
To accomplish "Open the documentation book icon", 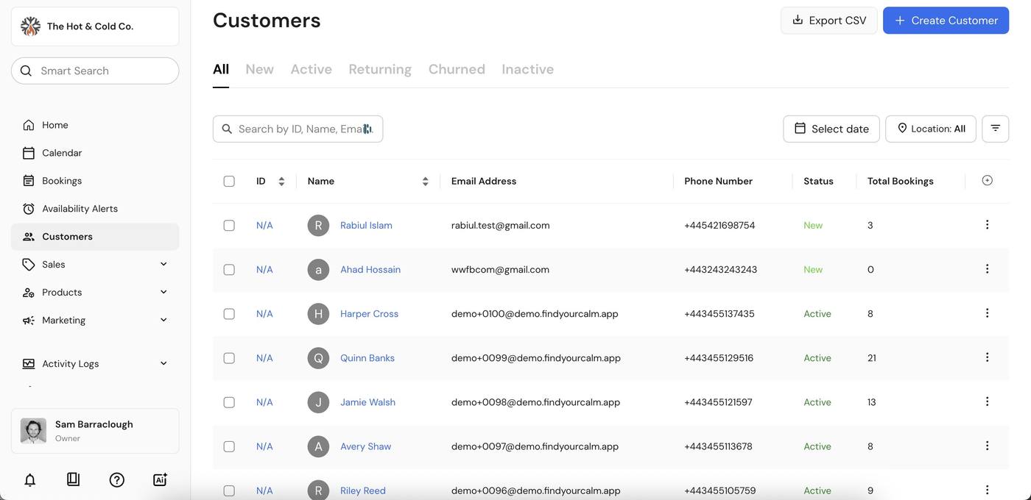I will [x=73, y=479].
